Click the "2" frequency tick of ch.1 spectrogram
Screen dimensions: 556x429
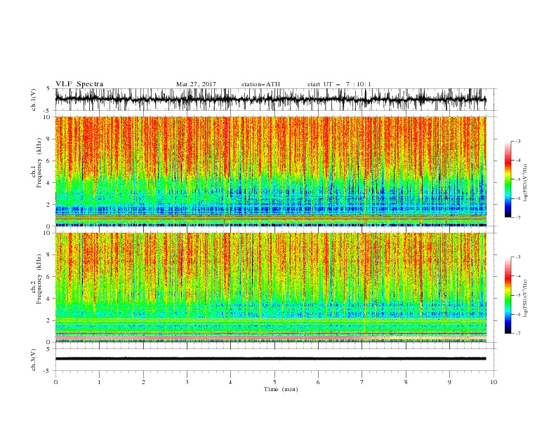[x=49, y=204]
